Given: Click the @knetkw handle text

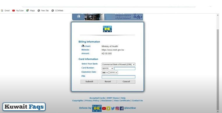Looking at the screenshot, I should (130, 108).
